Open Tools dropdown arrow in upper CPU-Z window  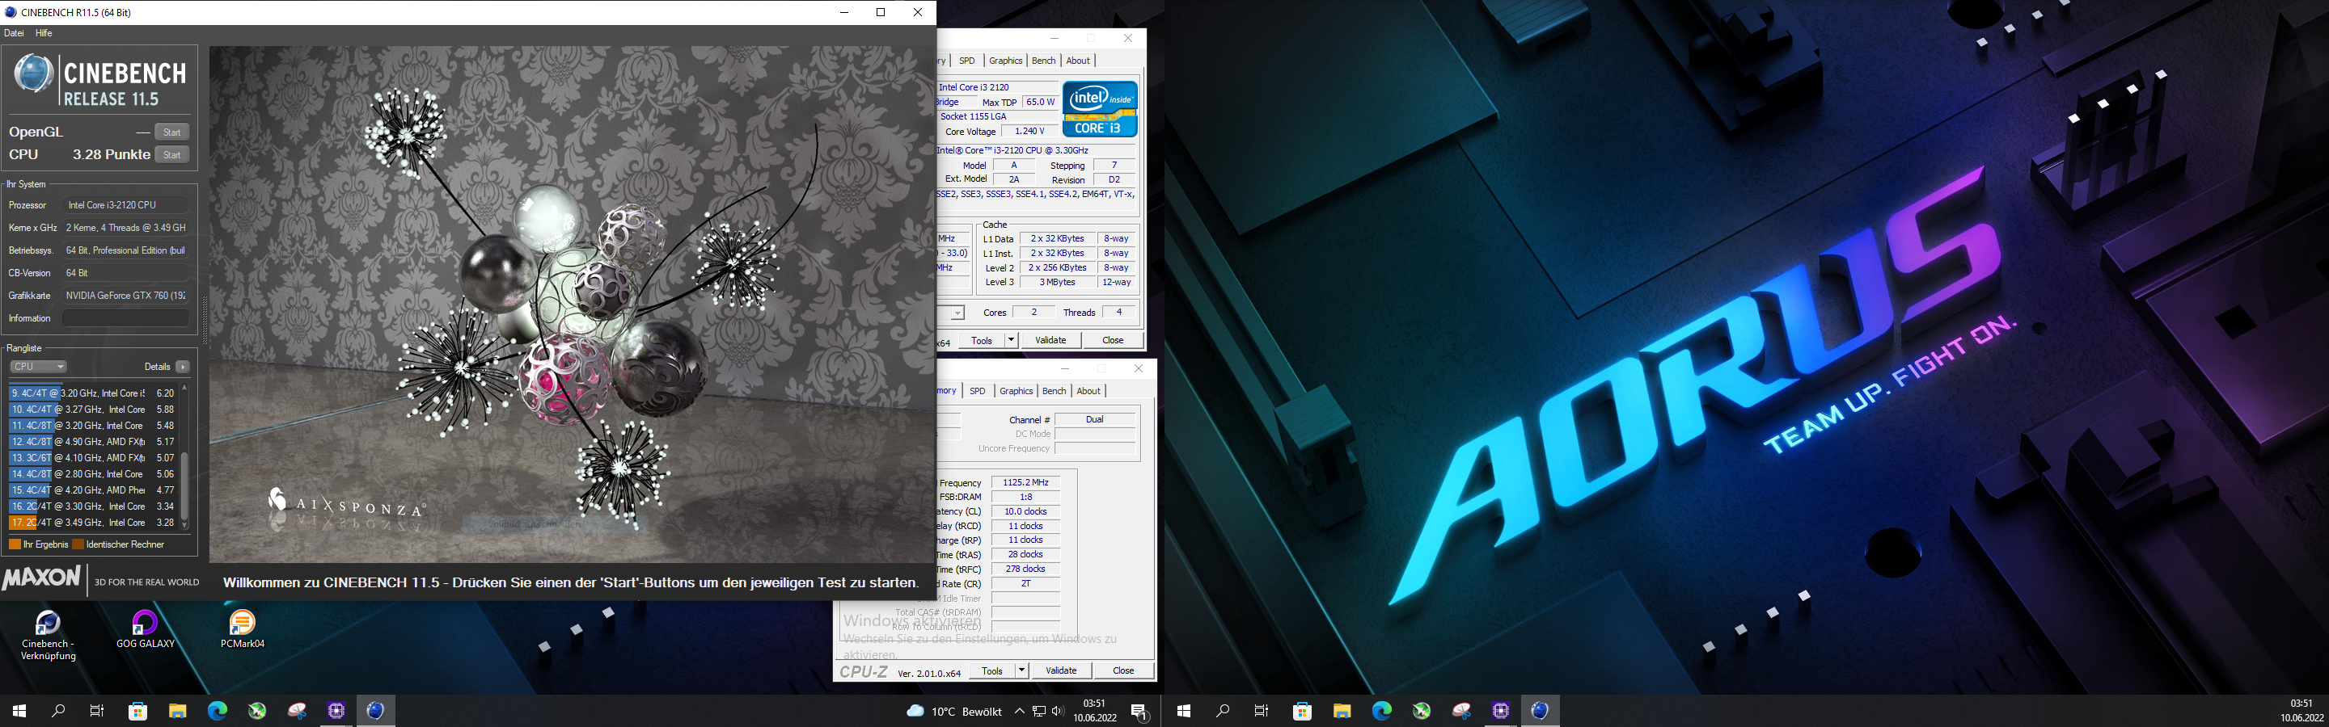pos(1011,340)
